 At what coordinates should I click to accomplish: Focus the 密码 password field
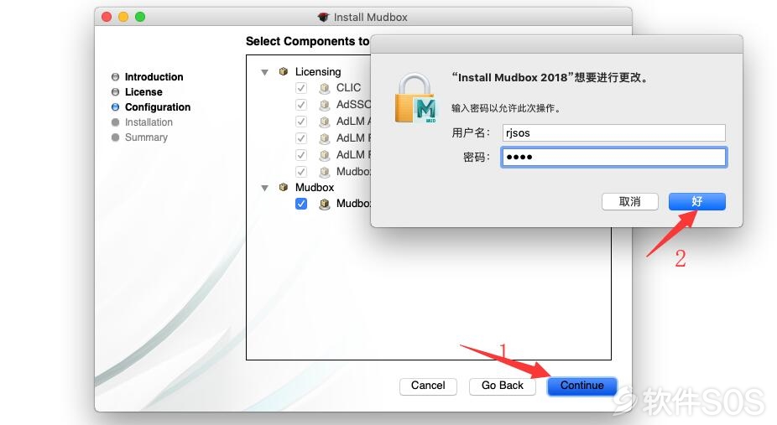tap(613, 157)
